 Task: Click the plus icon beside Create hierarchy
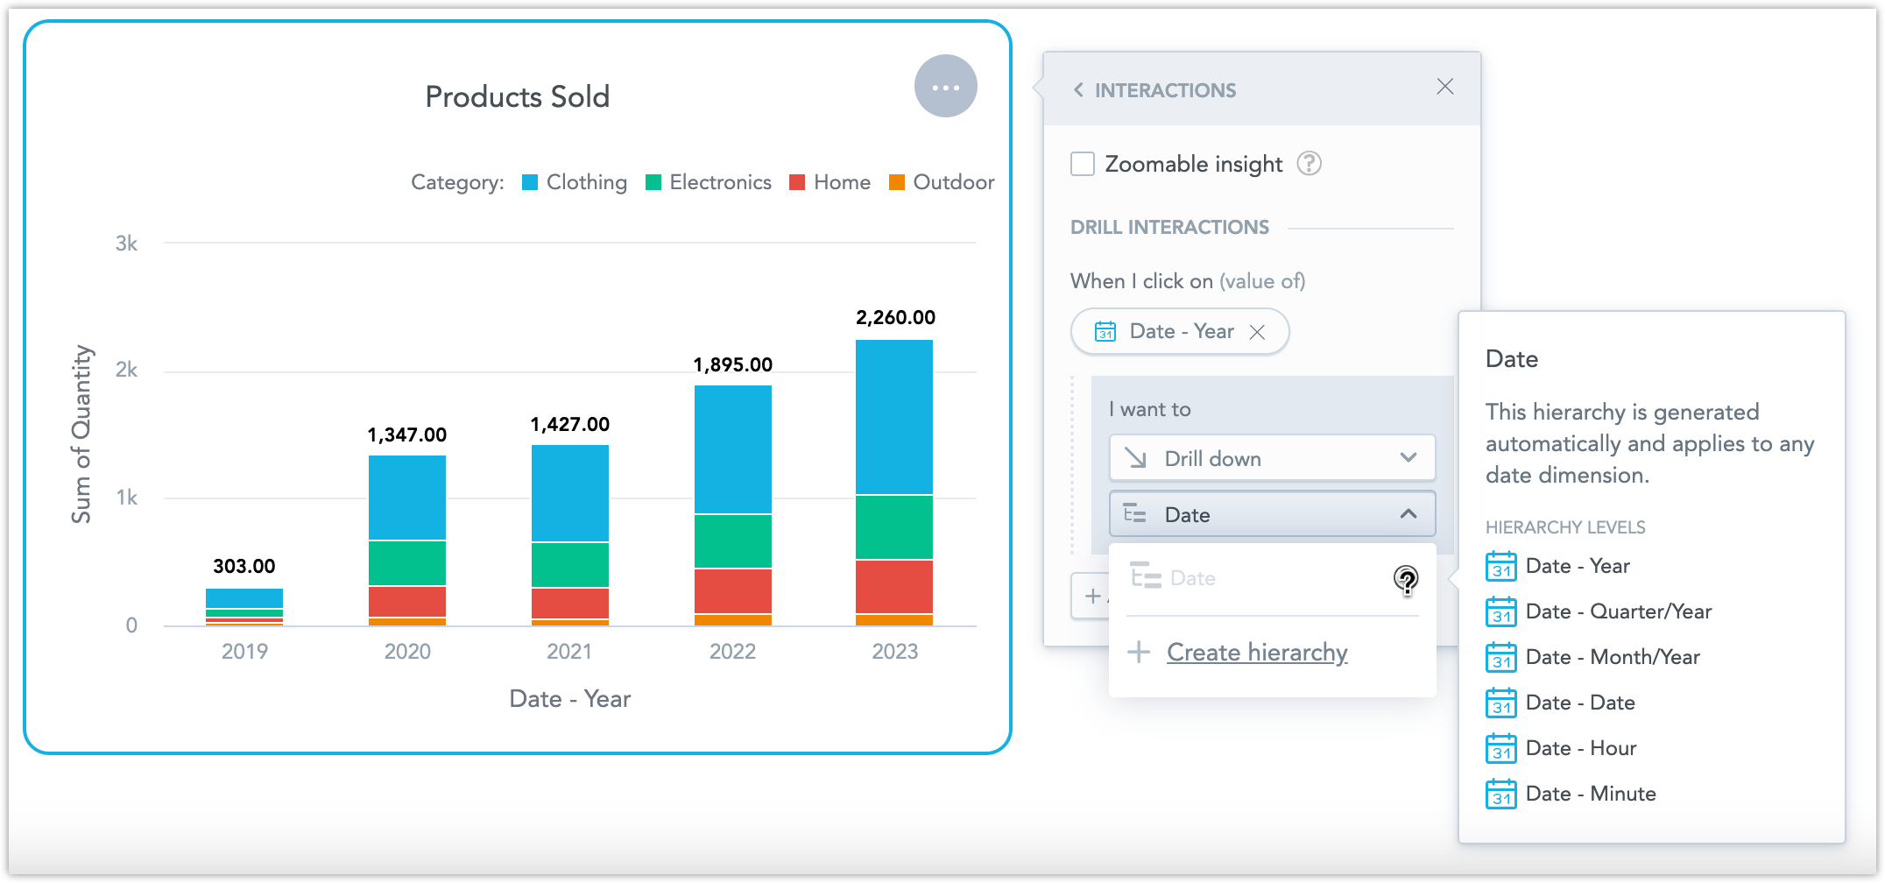click(x=1138, y=653)
